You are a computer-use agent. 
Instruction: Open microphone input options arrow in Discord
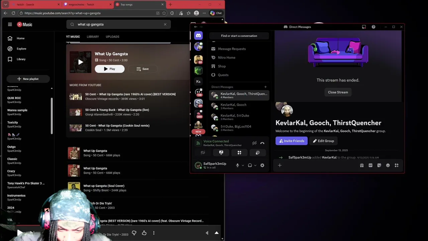click(243, 165)
